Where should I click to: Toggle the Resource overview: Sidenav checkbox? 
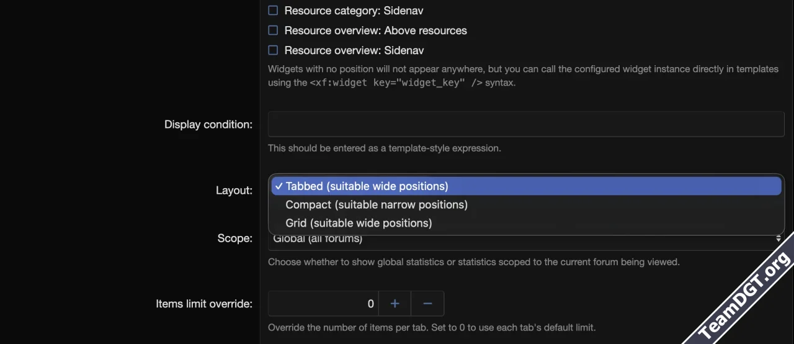(273, 50)
